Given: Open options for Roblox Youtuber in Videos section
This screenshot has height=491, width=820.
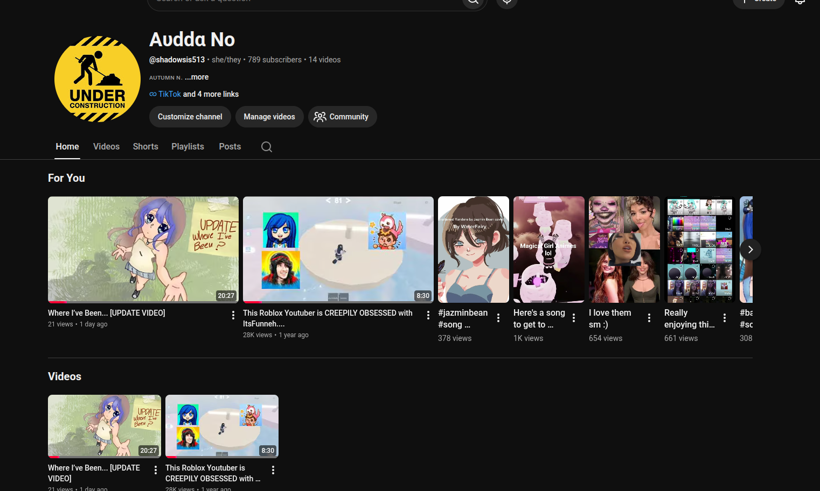Looking at the screenshot, I should tap(273, 470).
